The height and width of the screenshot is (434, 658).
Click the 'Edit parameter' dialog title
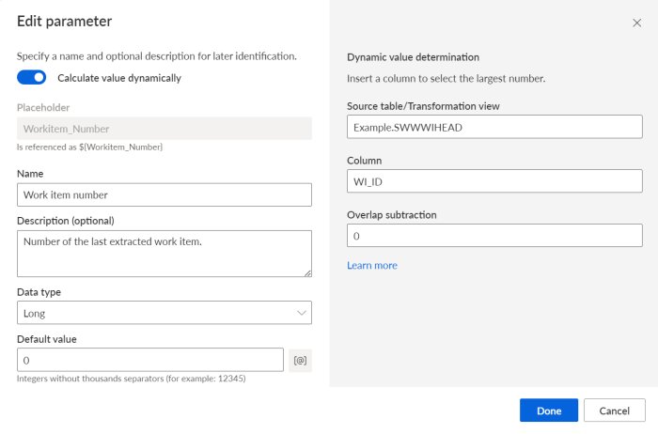point(64,22)
